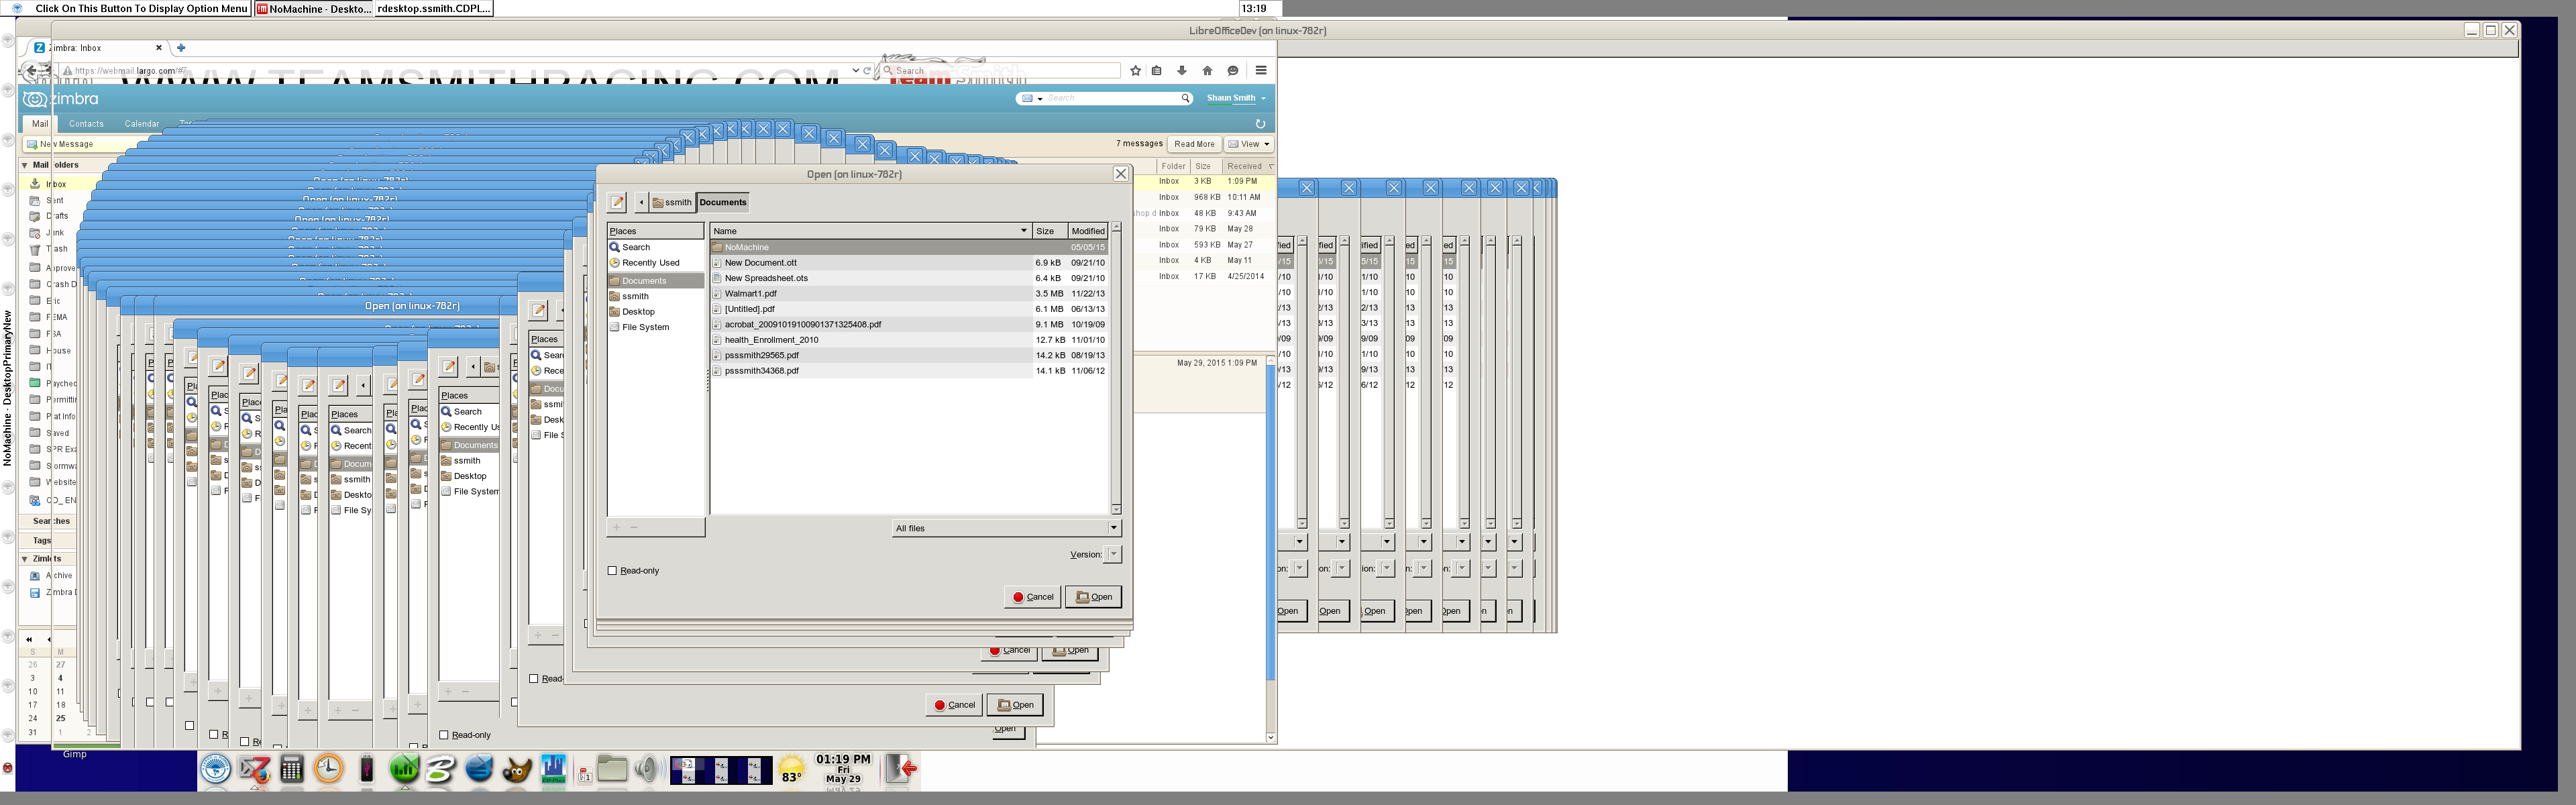2576x805 pixels.
Task: Select the Walmart1.pdf file row
Action: pos(909,294)
